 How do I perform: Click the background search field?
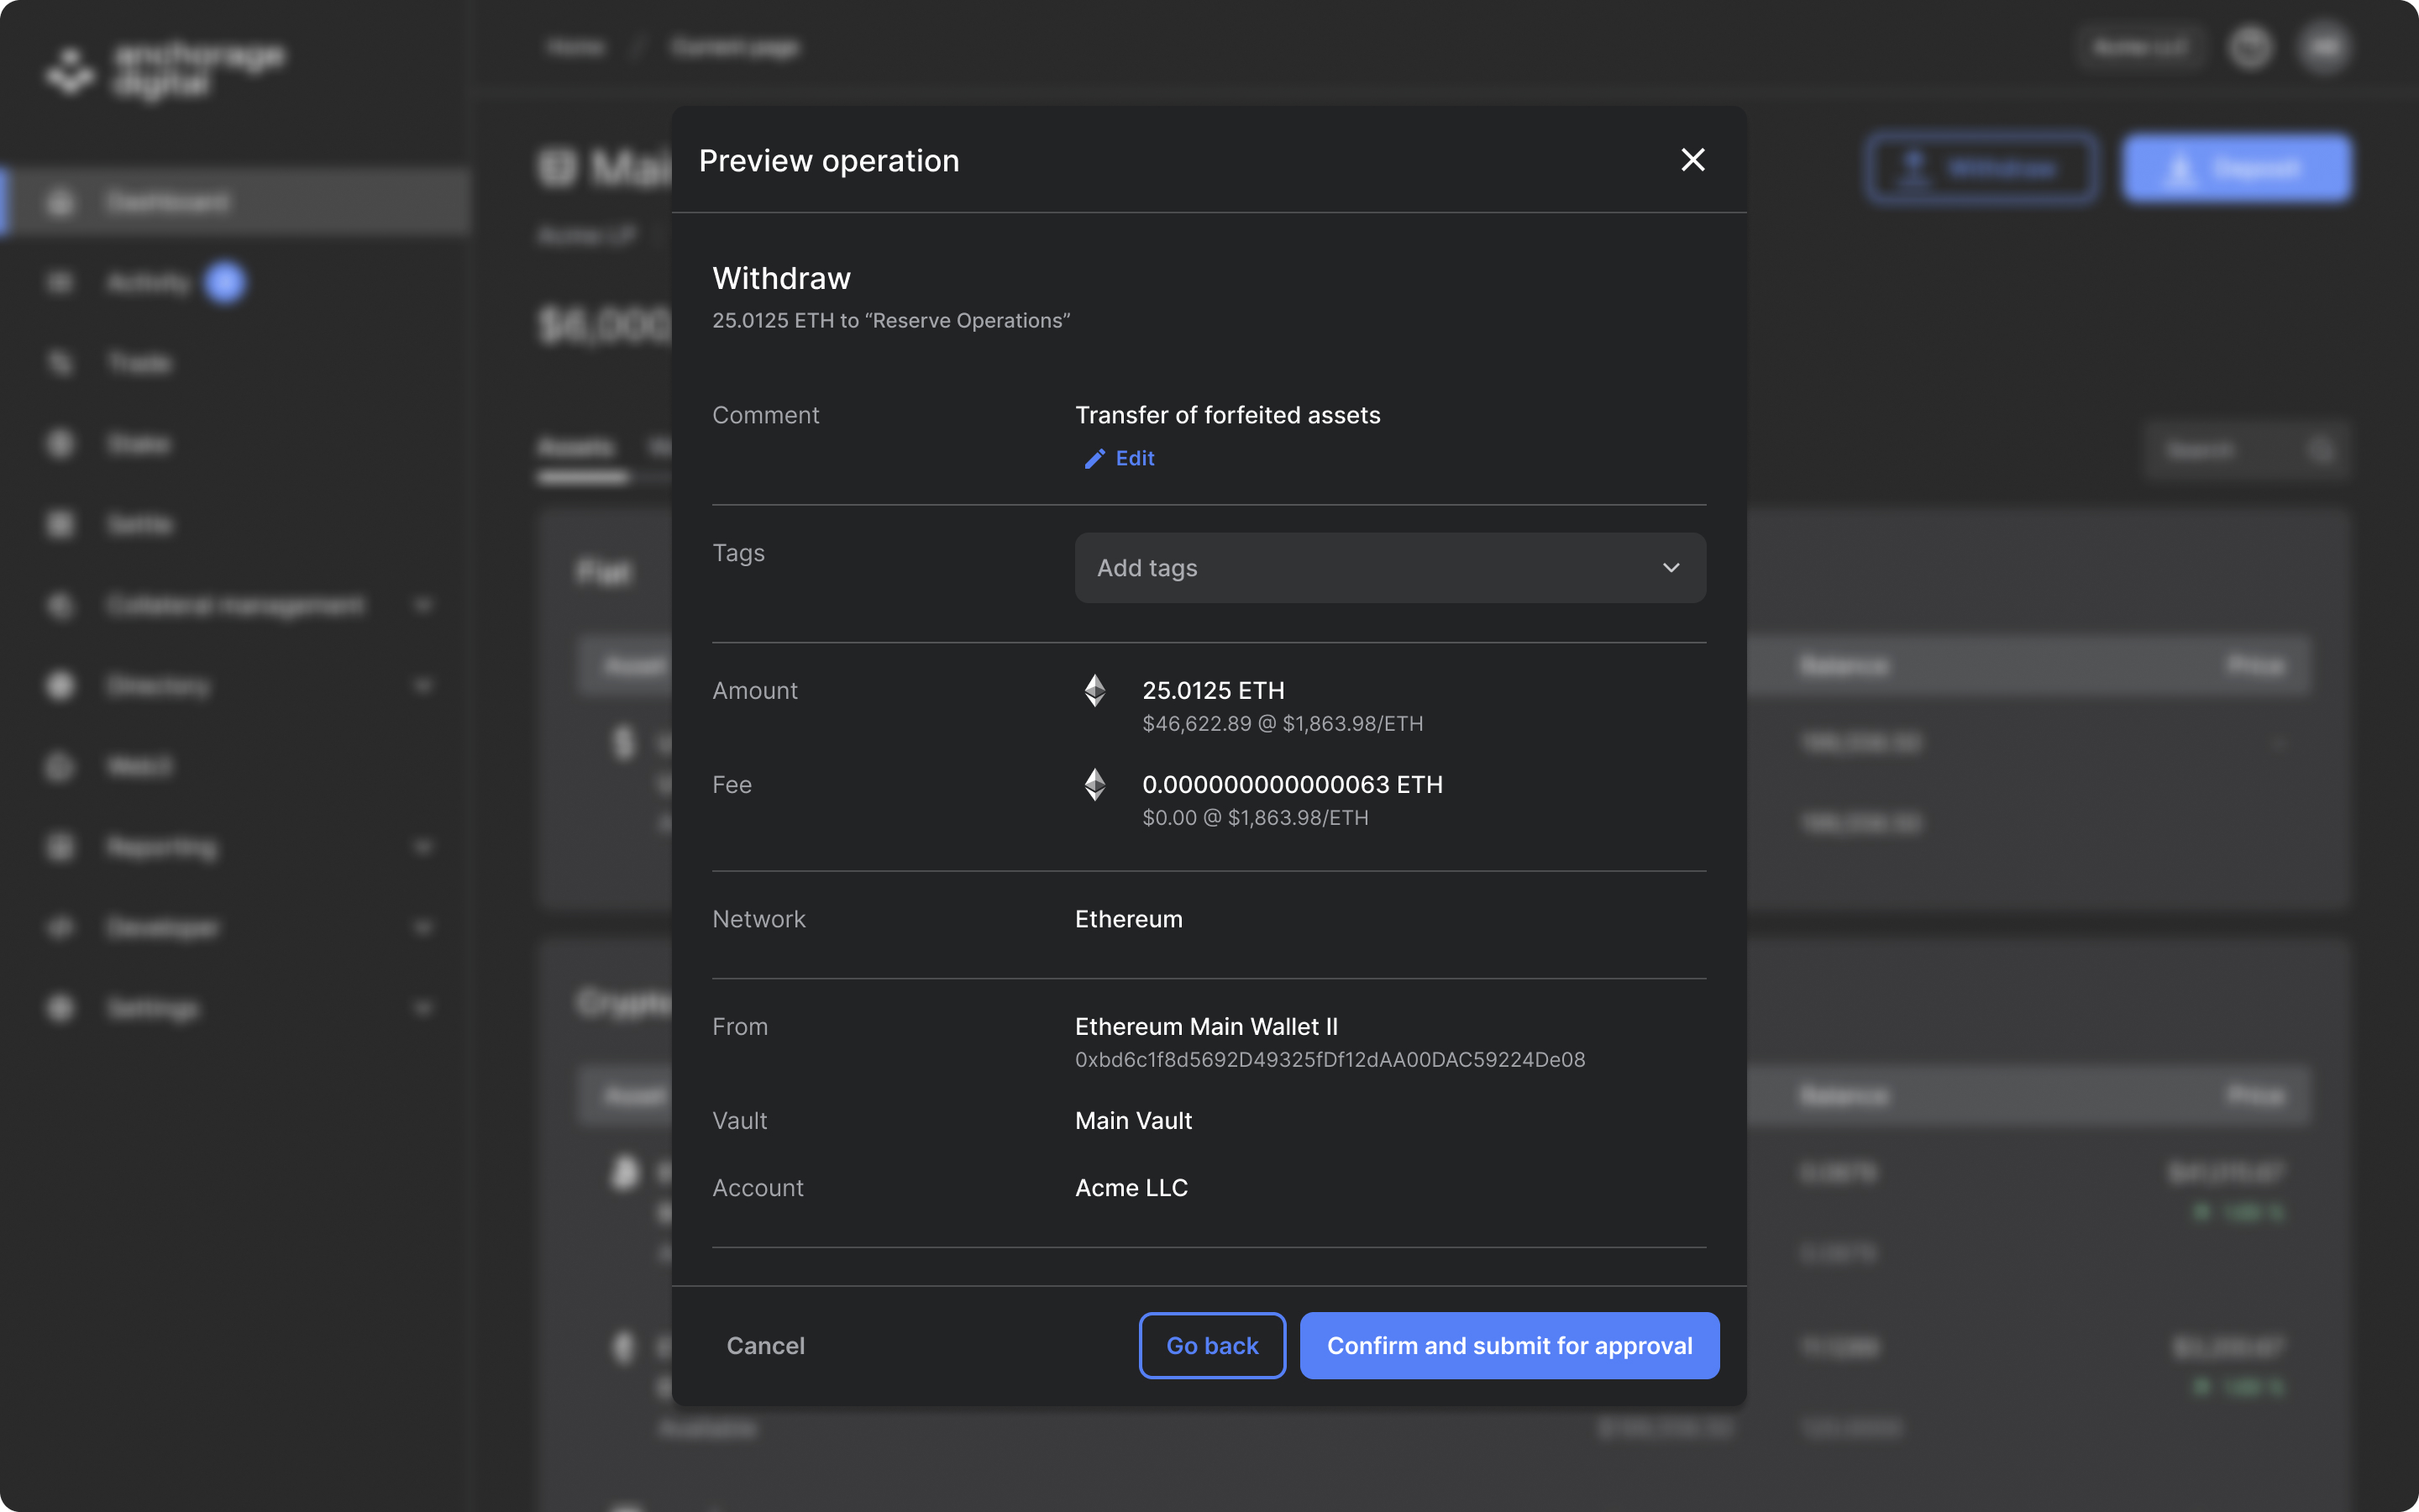tap(2245, 451)
